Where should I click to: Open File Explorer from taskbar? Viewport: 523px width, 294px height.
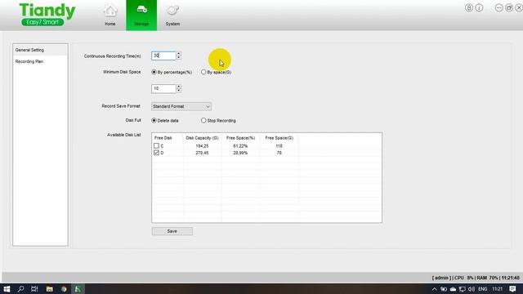pos(49,289)
